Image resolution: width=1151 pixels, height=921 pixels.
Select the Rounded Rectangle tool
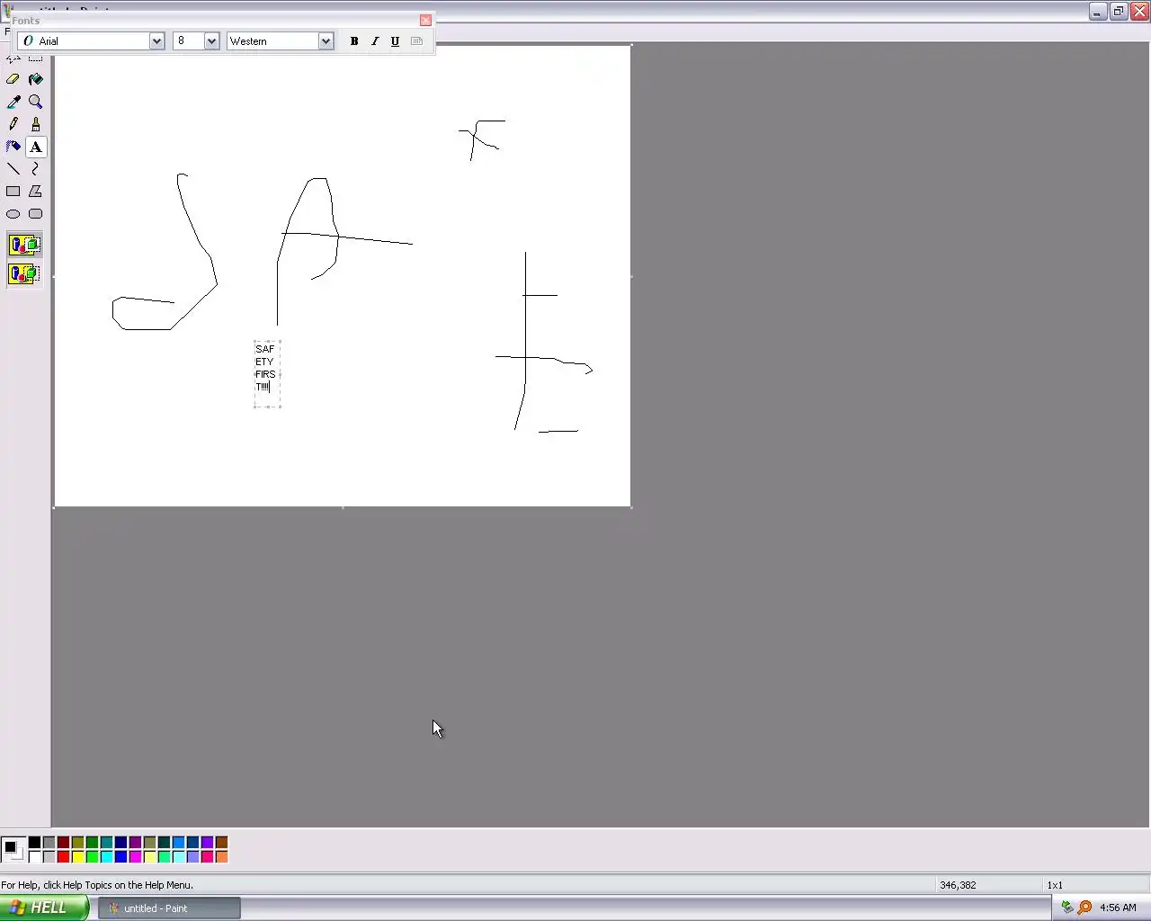pyautogui.click(x=36, y=214)
